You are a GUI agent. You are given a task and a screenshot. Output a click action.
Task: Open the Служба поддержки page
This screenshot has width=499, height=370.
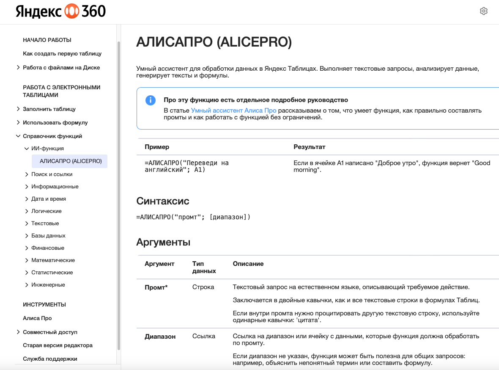point(50,359)
